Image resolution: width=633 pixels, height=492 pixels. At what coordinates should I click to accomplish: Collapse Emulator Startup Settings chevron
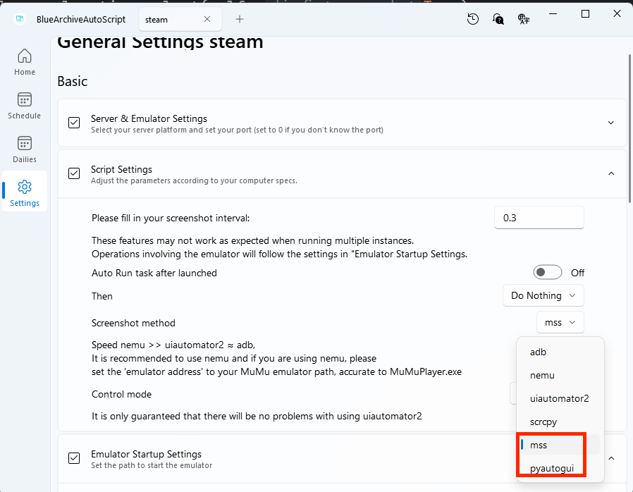[x=611, y=458]
